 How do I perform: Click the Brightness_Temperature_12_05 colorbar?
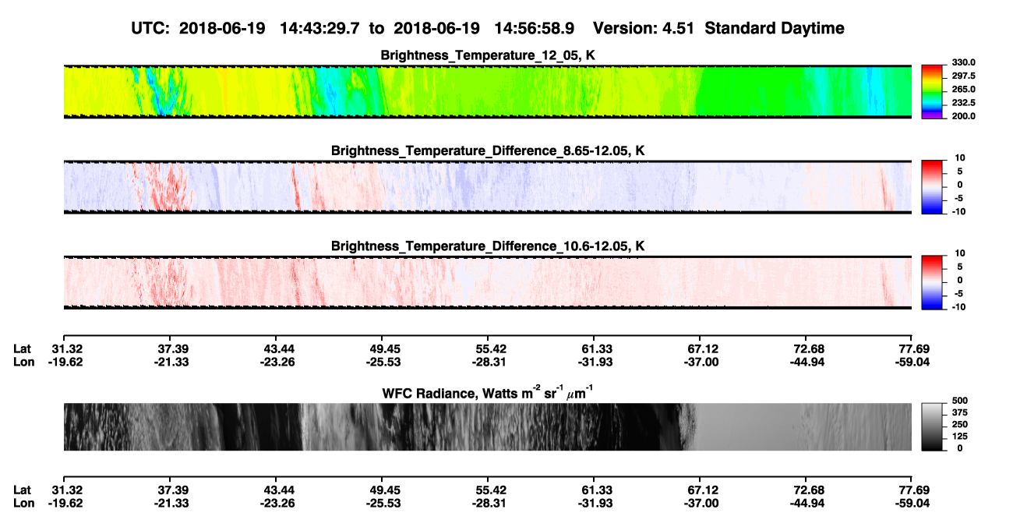(931, 91)
